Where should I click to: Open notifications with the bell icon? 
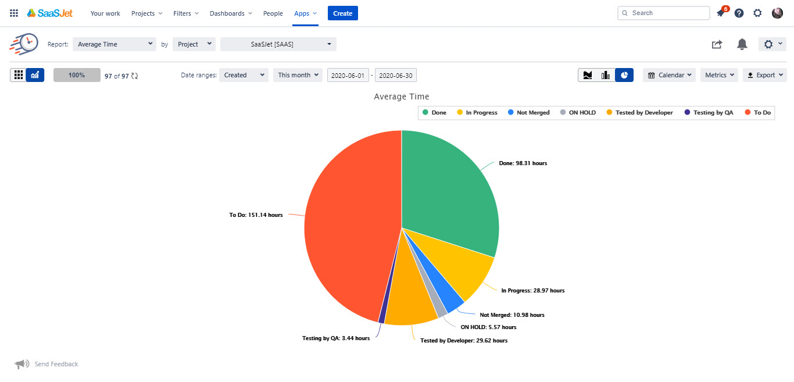point(742,44)
